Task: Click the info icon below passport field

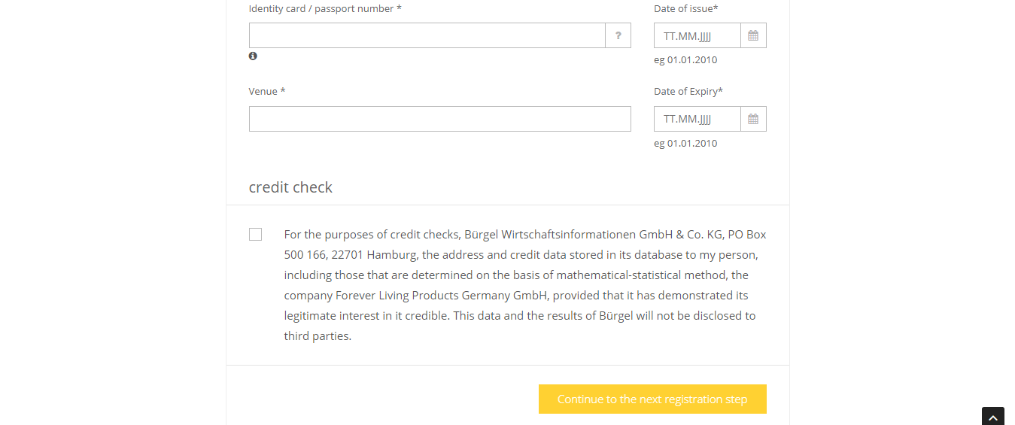Action: (253, 56)
